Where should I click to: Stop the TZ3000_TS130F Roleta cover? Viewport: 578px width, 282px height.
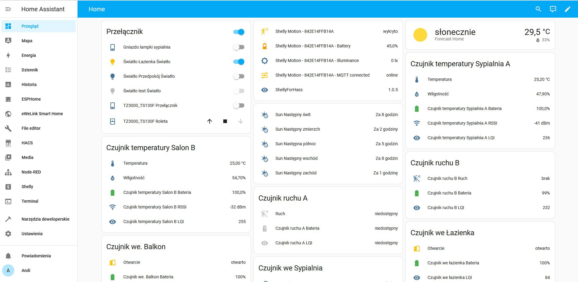click(x=225, y=121)
